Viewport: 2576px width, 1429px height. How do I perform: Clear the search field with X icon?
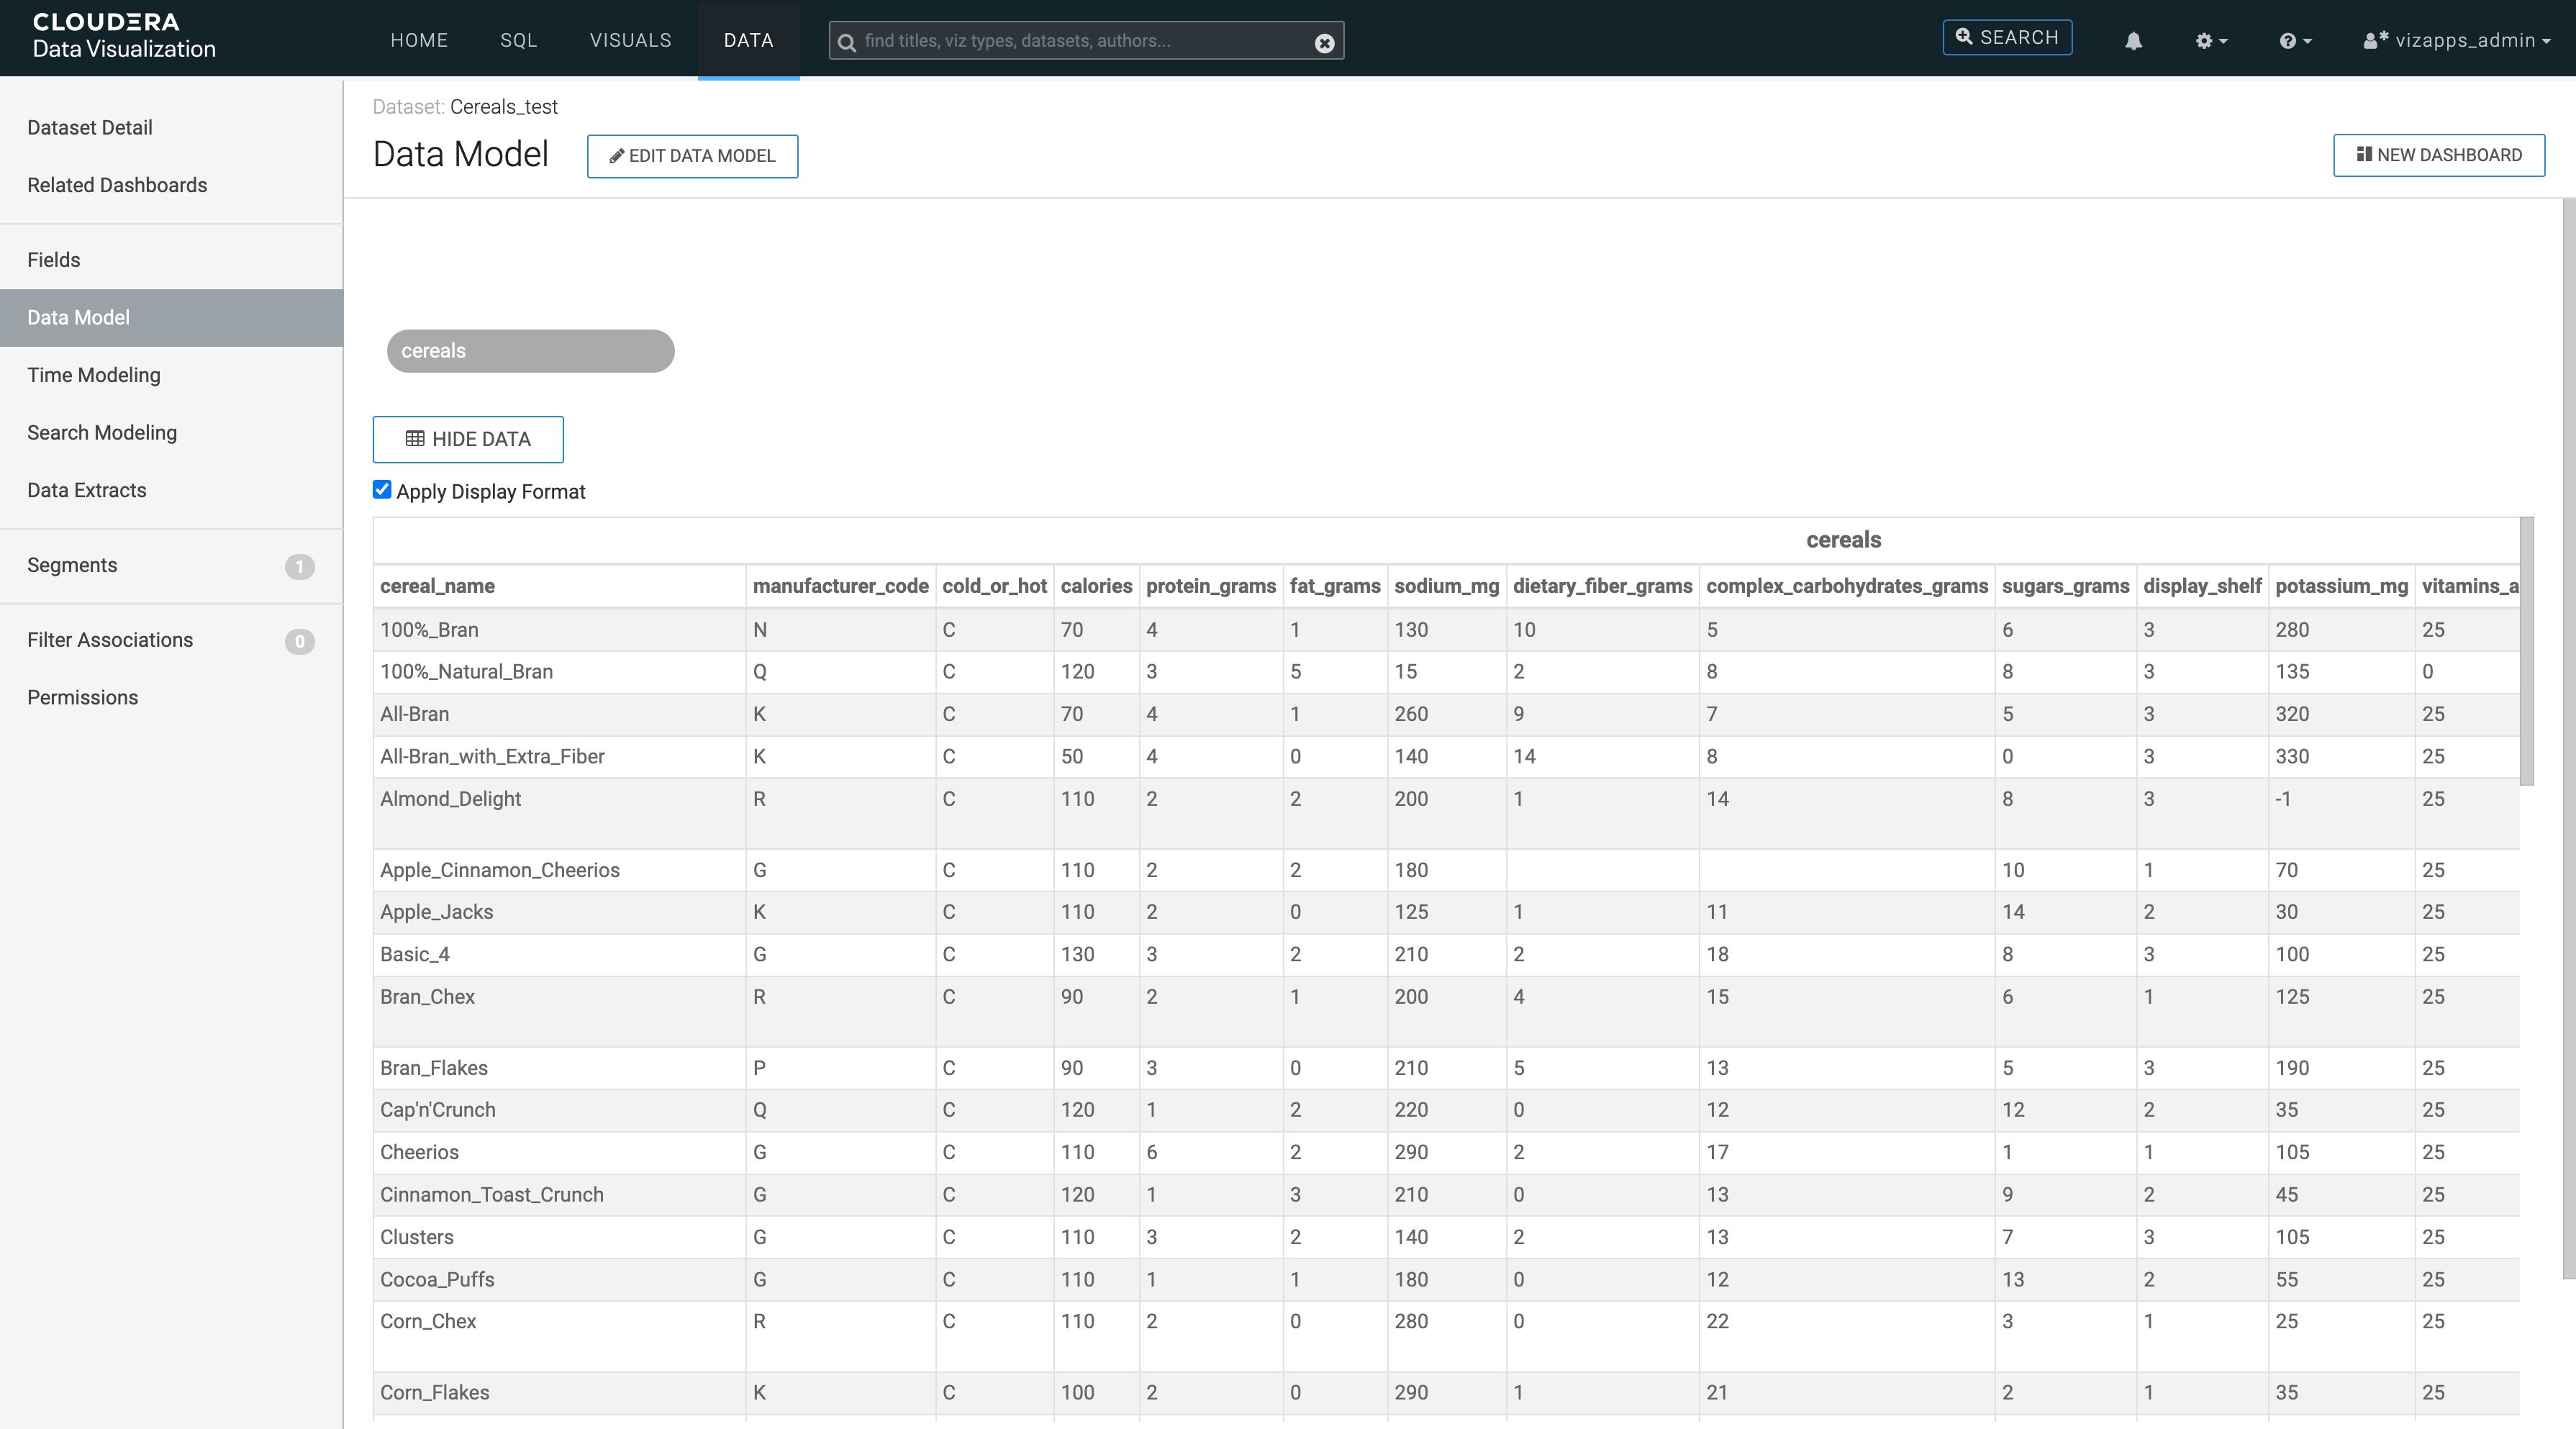[1324, 43]
